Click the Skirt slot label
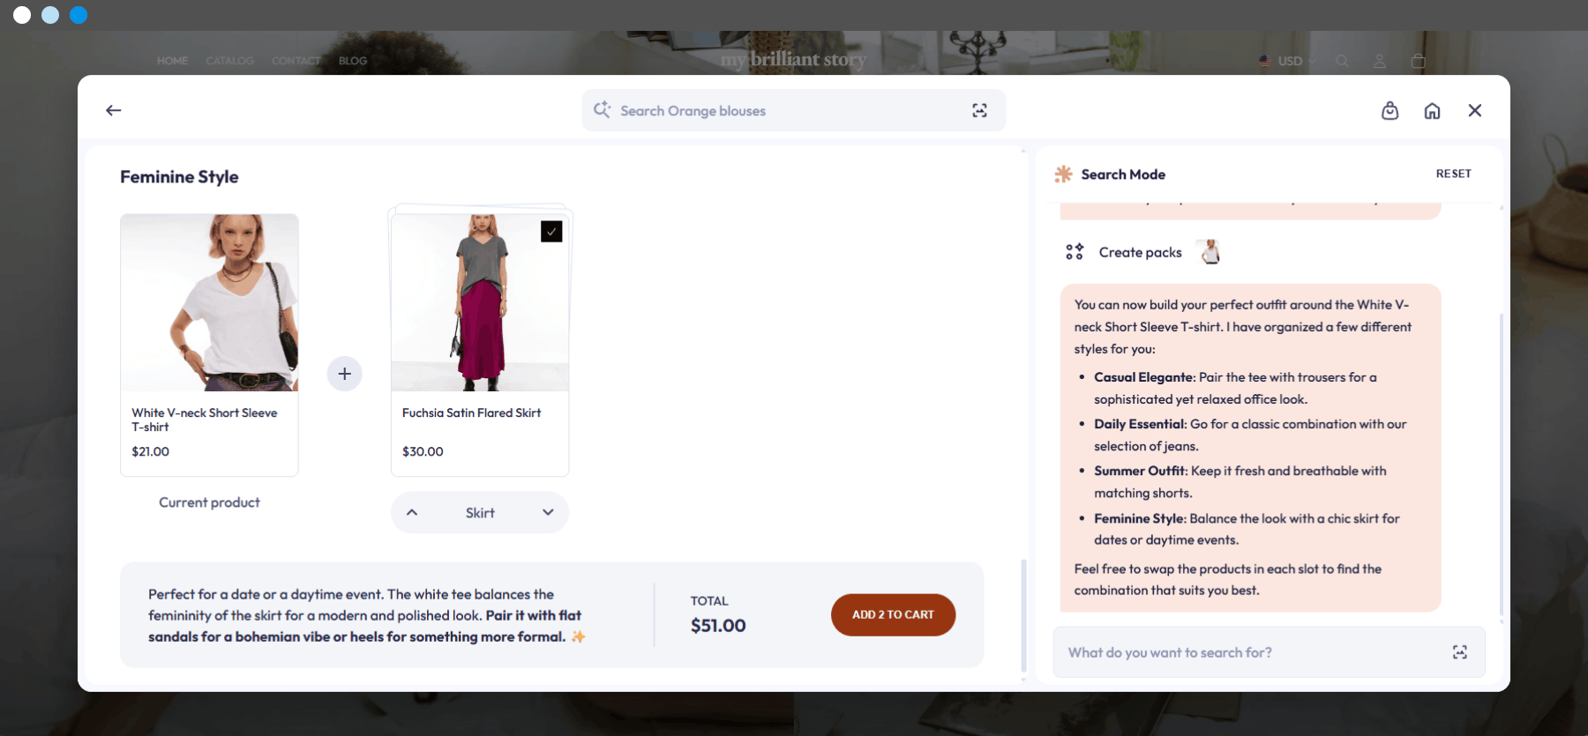Image resolution: width=1588 pixels, height=736 pixels. click(480, 513)
